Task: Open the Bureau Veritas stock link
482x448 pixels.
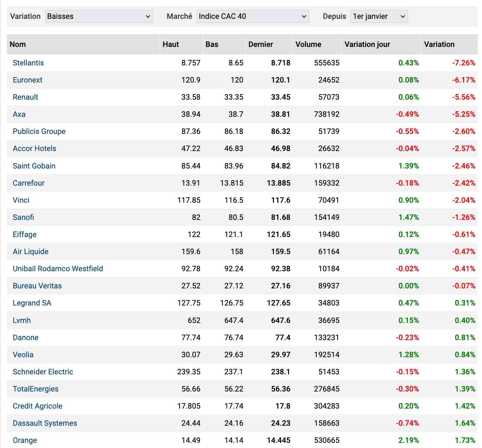Action: pyautogui.click(x=37, y=286)
